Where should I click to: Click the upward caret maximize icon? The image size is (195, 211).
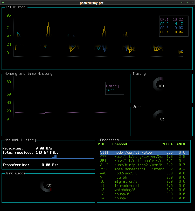[x=187, y=2]
